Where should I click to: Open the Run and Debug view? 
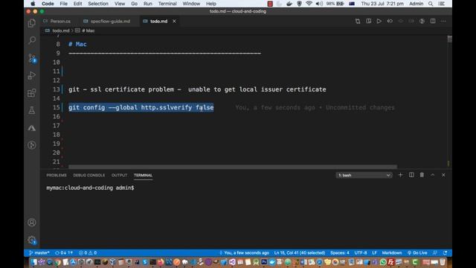(32, 75)
